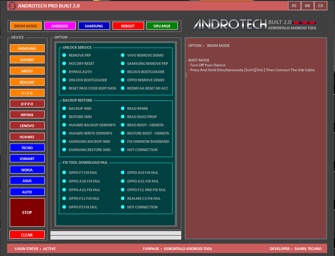The width and height of the screenshot is (335, 256).
Task: Click the RE button in title bar
Action: (294, 6)
